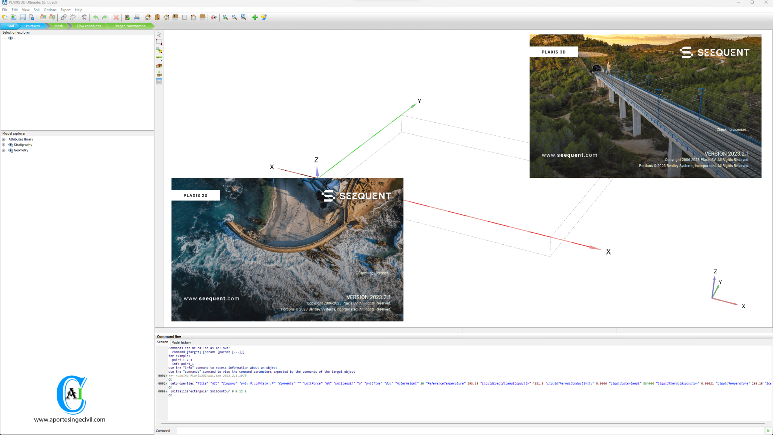Switch to the Model history tab
This screenshot has width=773, height=435.
point(181,342)
